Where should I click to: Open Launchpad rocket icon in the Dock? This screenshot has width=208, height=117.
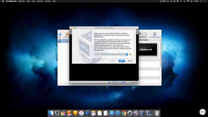130,113
